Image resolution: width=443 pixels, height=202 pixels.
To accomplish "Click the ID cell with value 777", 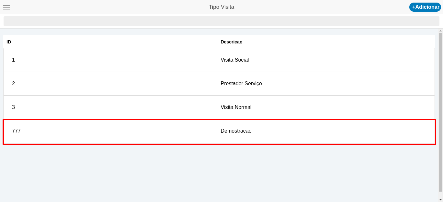I will 16,131.
